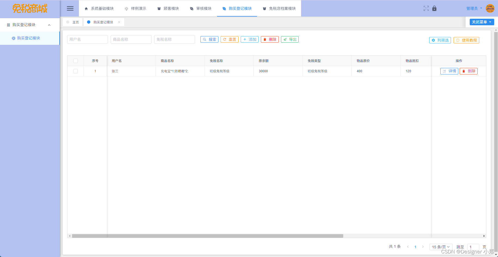This screenshot has width=498, height=257.
Task: Click the lock screen icon
Action: pos(434,8)
